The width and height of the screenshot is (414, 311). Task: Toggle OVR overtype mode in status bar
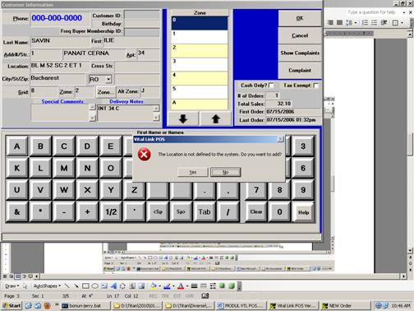[x=190, y=296]
